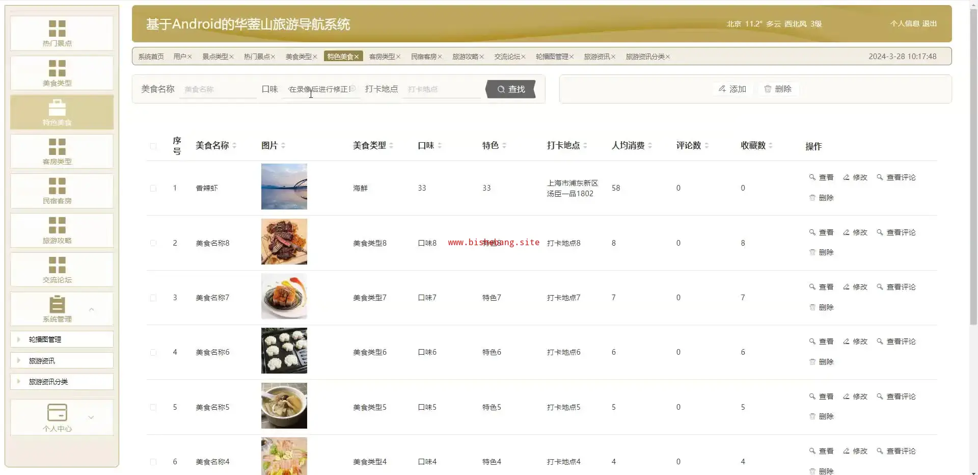This screenshot has height=475, width=978.
Task: Sort table by 特色 column
Action: 504,146
